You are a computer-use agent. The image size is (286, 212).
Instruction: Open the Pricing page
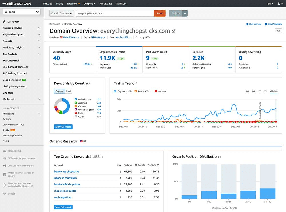(59, 4)
